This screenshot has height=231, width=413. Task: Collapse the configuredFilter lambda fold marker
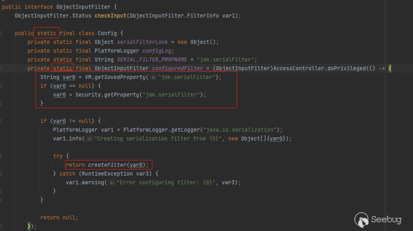[1, 69]
